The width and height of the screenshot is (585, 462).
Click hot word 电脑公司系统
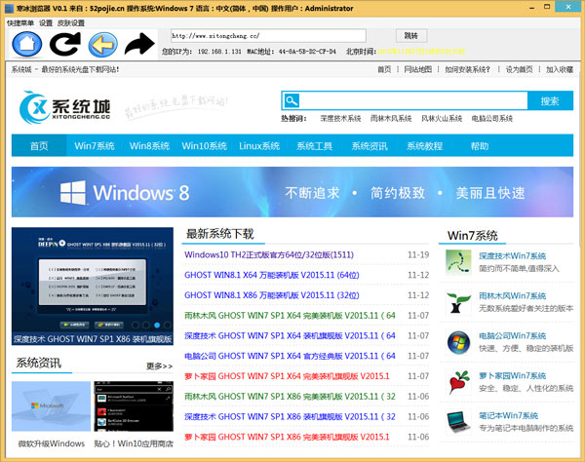[492, 119]
